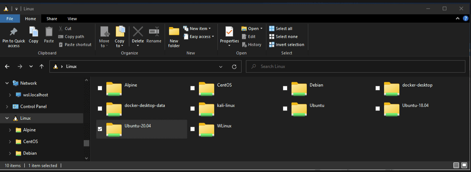Click the Paste icon in Clipboard group

pyautogui.click(x=49, y=32)
